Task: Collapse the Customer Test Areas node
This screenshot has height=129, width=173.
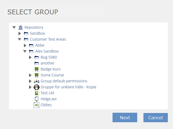Action: [x=20, y=39]
